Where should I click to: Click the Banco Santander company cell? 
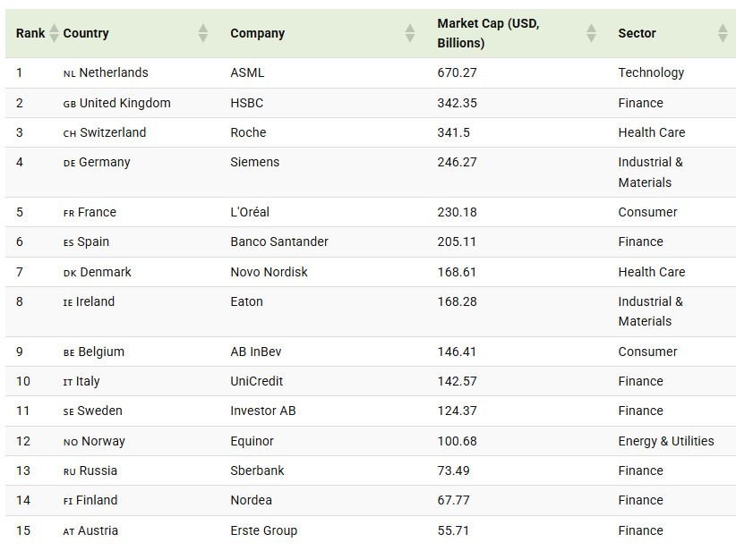[279, 242]
